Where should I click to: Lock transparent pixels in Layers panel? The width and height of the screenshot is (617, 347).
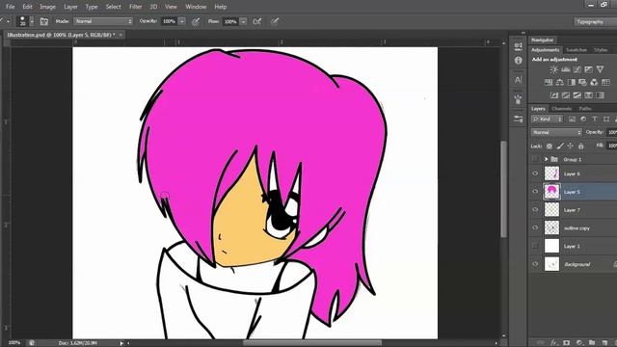pos(550,146)
